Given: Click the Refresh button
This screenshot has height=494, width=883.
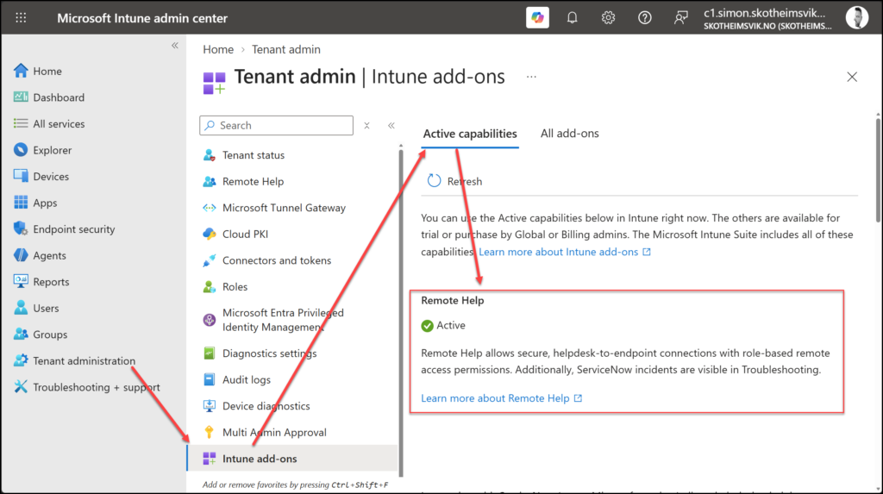Looking at the screenshot, I should pos(454,181).
